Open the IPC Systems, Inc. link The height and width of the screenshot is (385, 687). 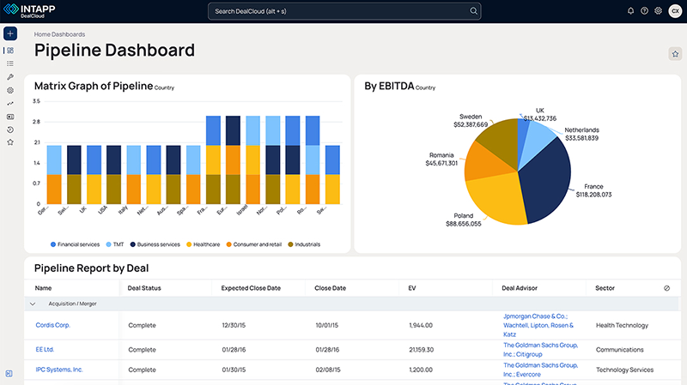tap(59, 370)
